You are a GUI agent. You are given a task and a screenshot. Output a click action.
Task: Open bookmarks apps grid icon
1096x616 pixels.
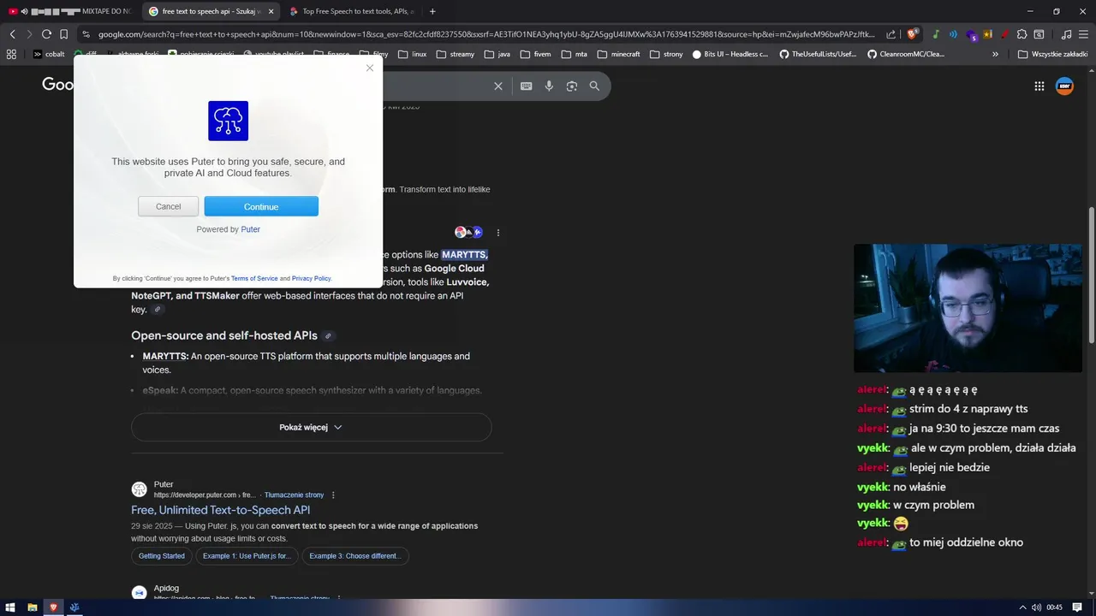click(11, 54)
